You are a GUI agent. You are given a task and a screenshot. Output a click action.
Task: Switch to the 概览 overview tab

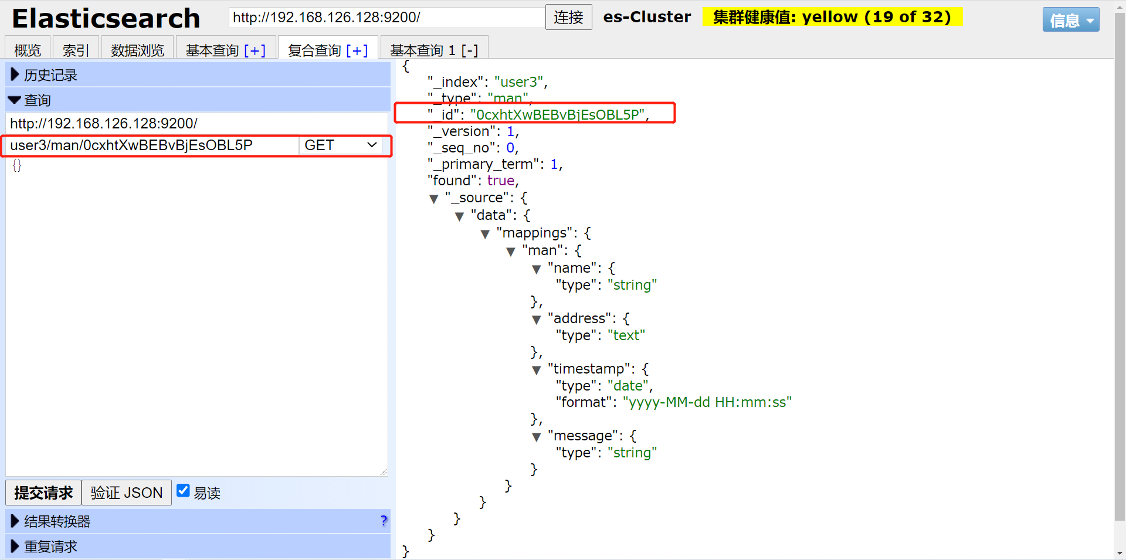click(x=27, y=50)
